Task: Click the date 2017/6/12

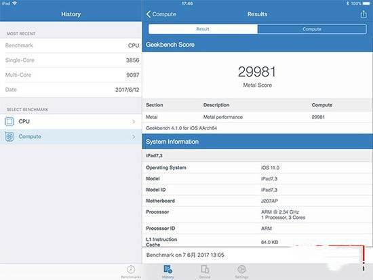Action: 127,90
